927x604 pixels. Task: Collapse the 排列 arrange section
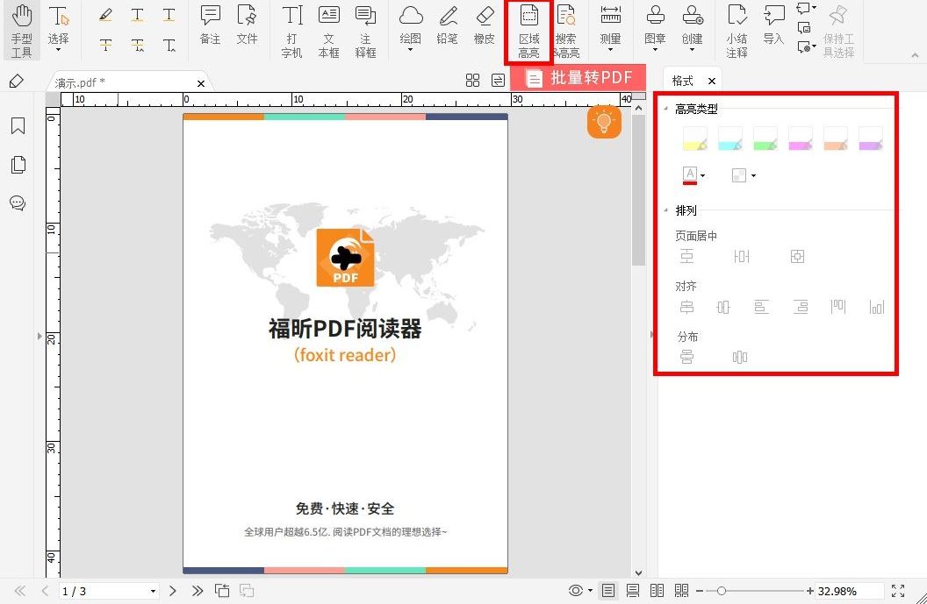click(666, 210)
